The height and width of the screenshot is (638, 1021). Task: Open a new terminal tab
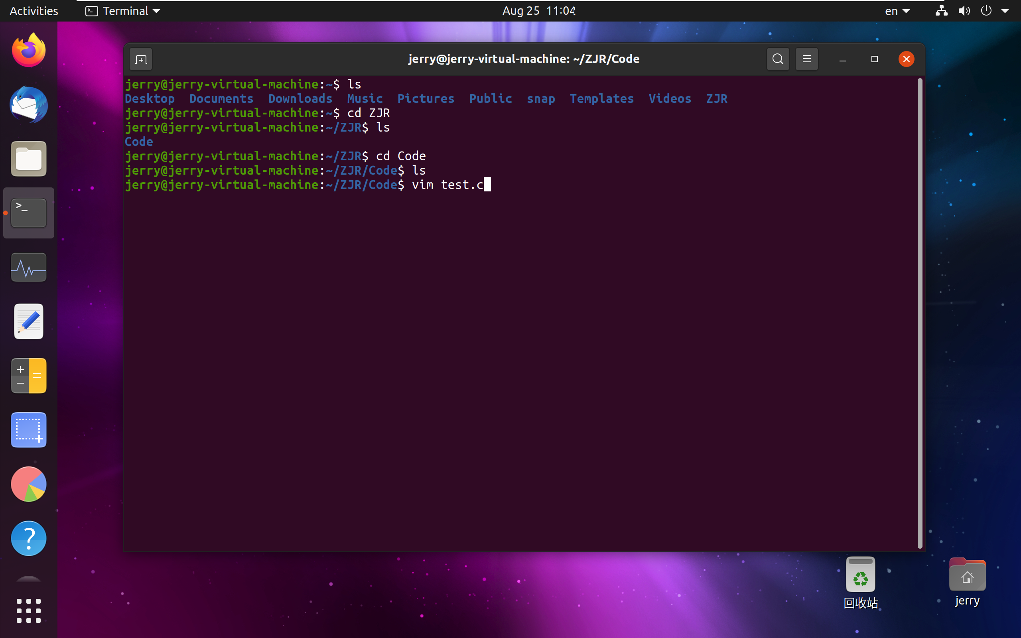click(x=141, y=59)
